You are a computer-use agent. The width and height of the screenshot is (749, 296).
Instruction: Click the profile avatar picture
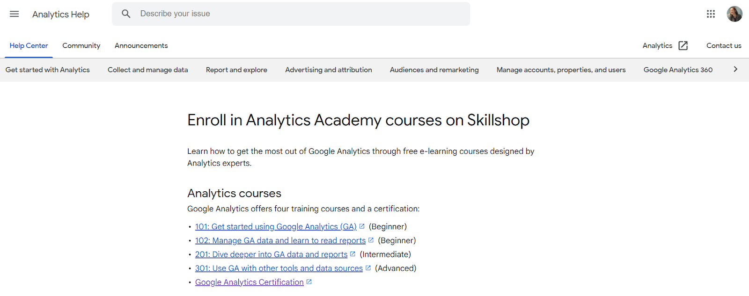pos(734,14)
